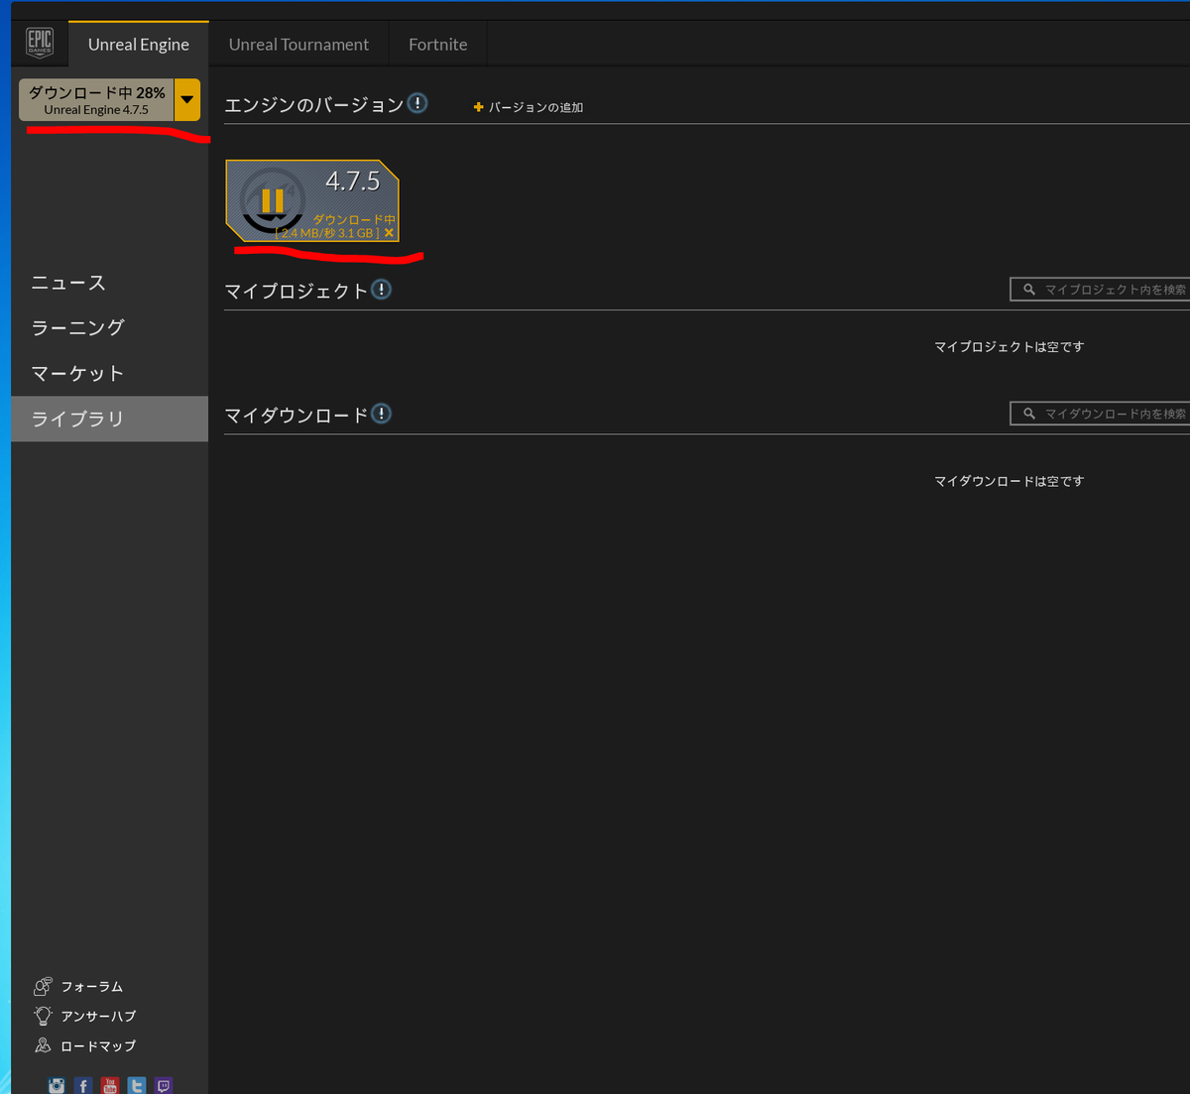Open the Twitter social icon
The image size is (1190, 1094).
tap(137, 1086)
